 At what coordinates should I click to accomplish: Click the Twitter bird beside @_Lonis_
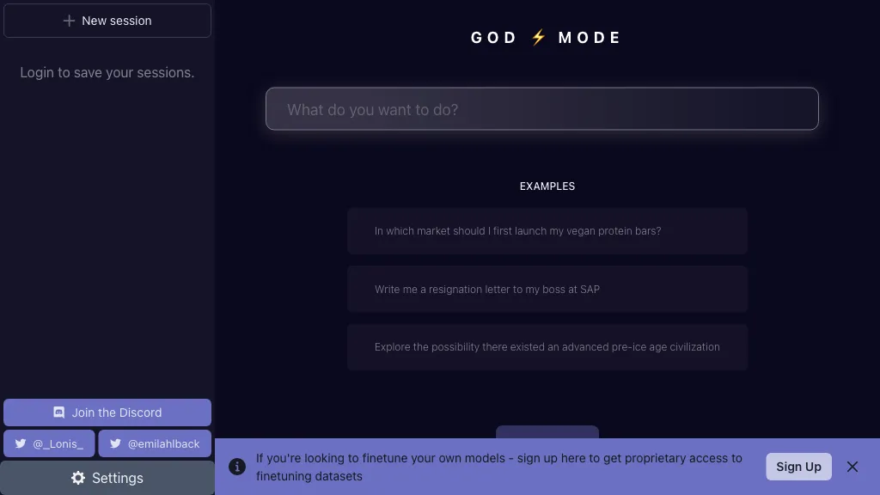click(21, 443)
